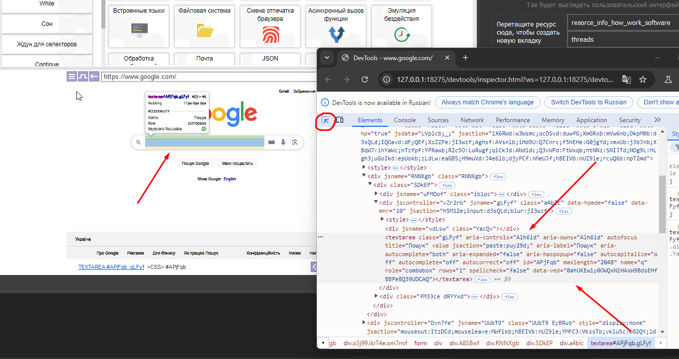Click the Switch DevTools to Russian button

pyautogui.click(x=589, y=102)
